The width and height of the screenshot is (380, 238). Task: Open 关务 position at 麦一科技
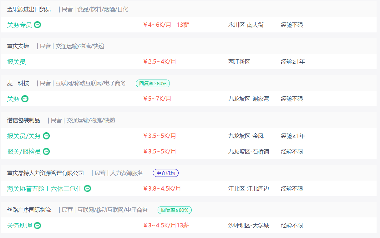point(13,99)
